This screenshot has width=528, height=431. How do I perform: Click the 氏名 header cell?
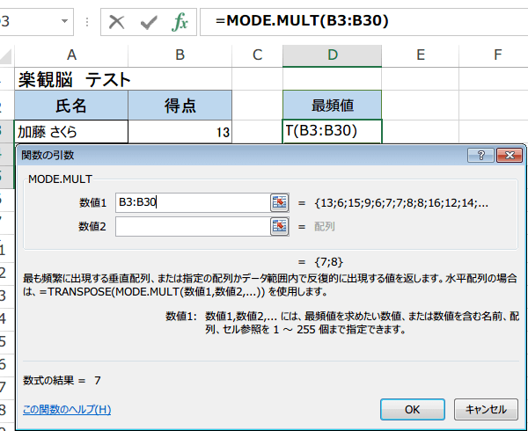coord(71,106)
